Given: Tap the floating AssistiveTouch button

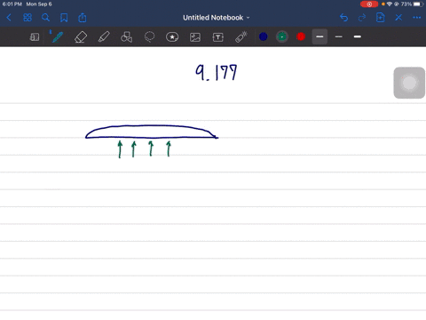Looking at the screenshot, I should pos(409,83).
